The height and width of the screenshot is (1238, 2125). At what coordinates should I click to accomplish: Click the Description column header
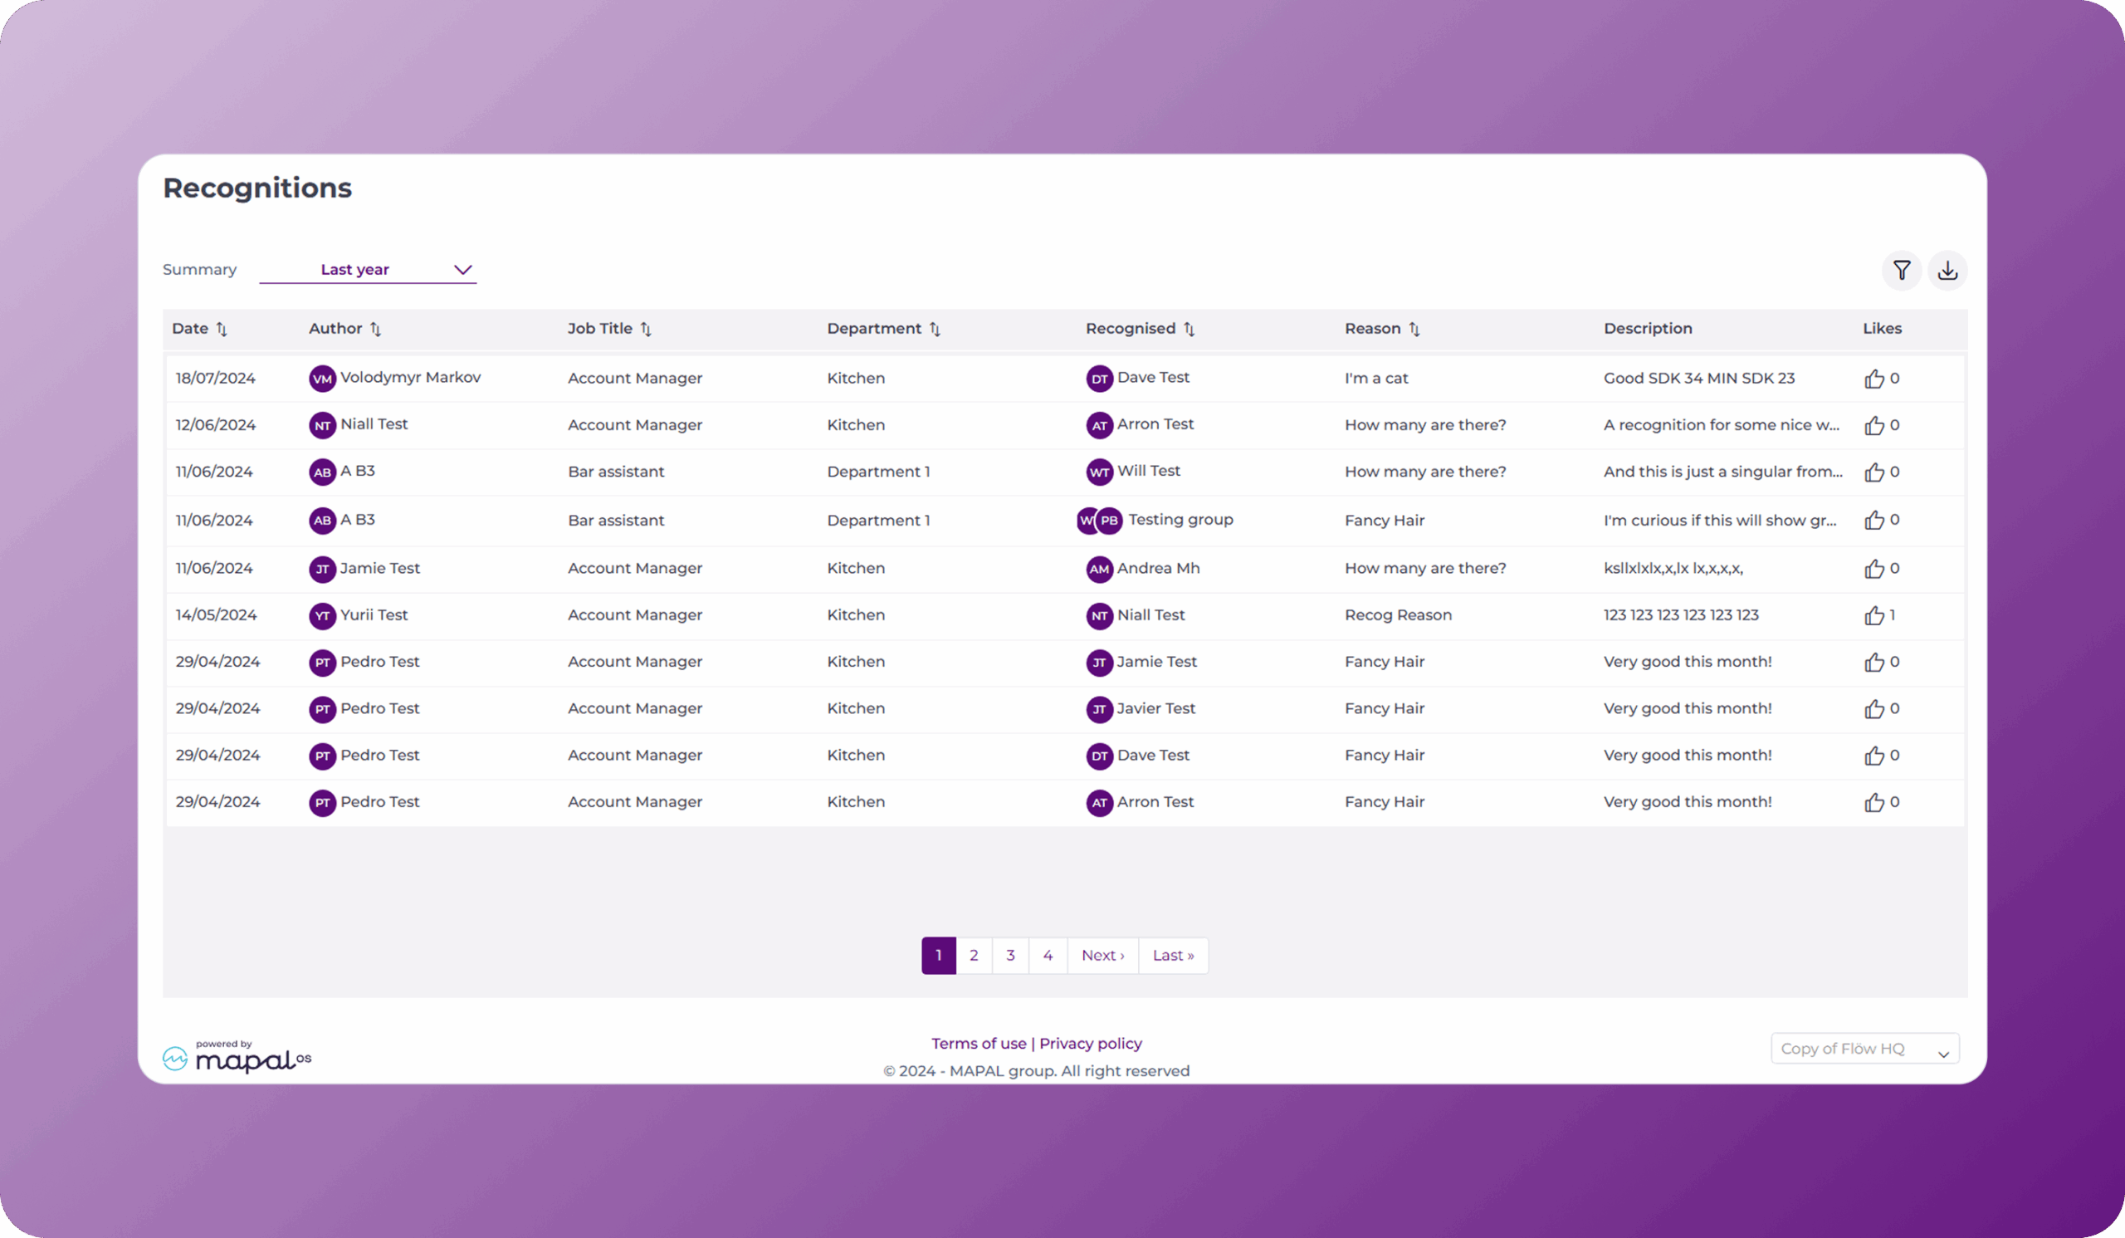[x=1648, y=328]
